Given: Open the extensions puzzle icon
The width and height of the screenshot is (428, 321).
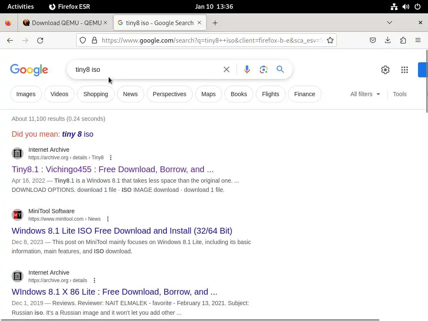Looking at the screenshot, I should [403, 41].
